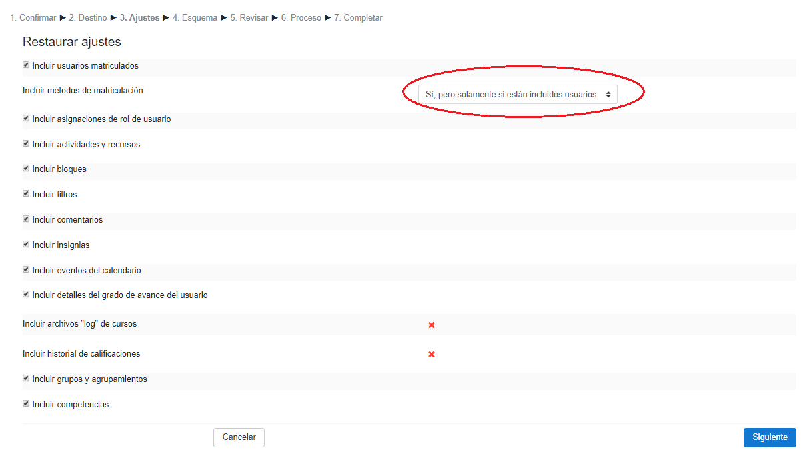Image resolution: width=801 pixels, height=462 pixels.
Task: Disable Incluir bloques checkbox
Action: point(26,169)
